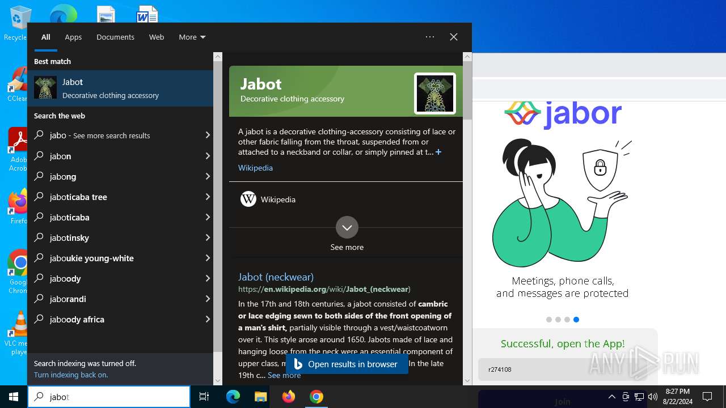Switch to the Apps search tab
Image resolution: width=726 pixels, height=408 pixels.
pyautogui.click(x=73, y=37)
